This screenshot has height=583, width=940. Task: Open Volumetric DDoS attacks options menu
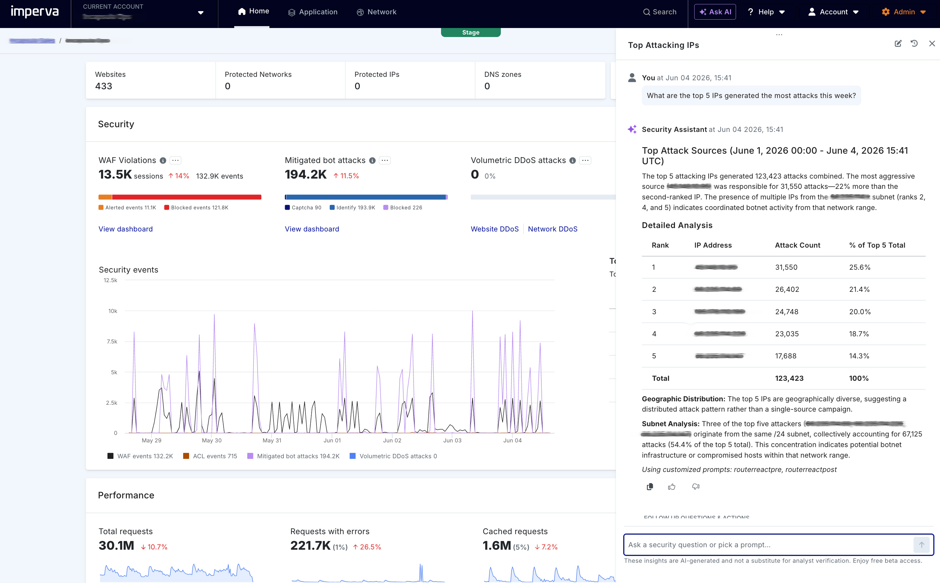pyautogui.click(x=585, y=161)
